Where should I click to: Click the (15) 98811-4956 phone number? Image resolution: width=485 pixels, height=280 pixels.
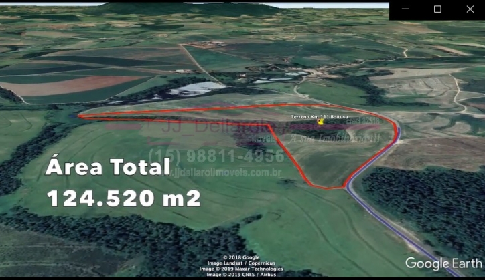[x=216, y=156]
